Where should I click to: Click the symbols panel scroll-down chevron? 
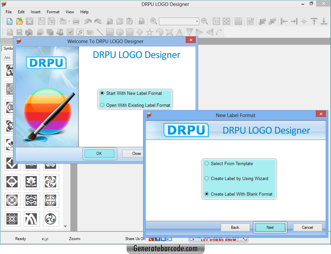pyautogui.click(x=65, y=226)
